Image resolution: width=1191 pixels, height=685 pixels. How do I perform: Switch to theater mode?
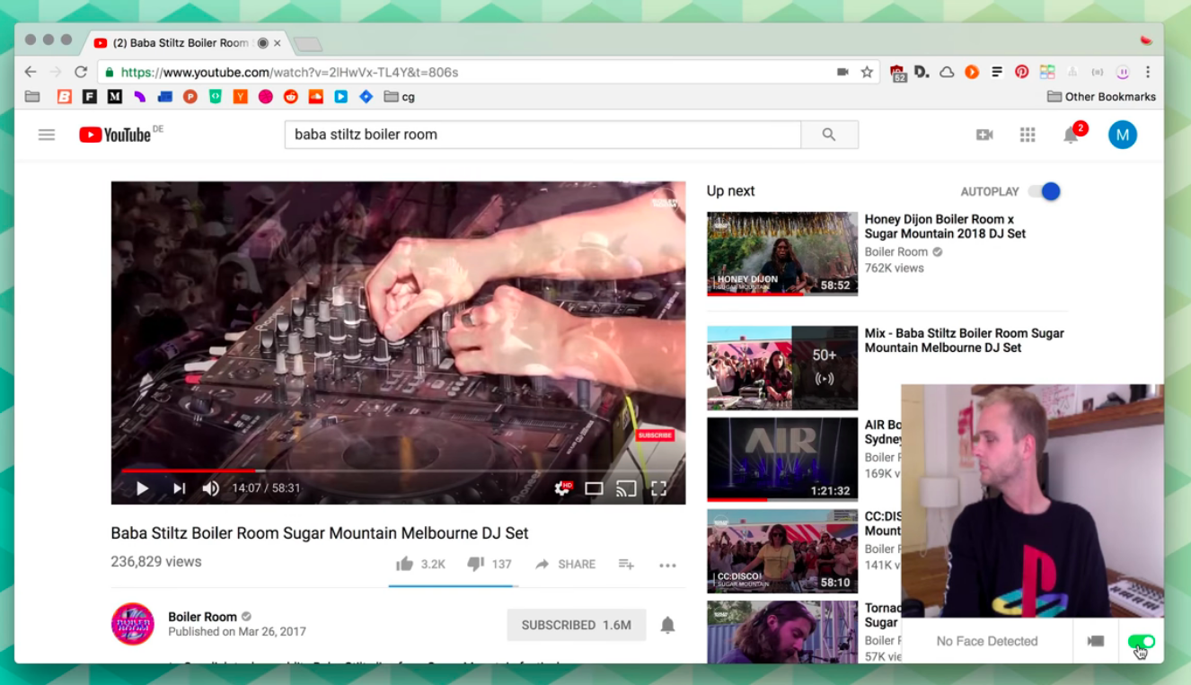pyautogui.click(x=594, y=488)
